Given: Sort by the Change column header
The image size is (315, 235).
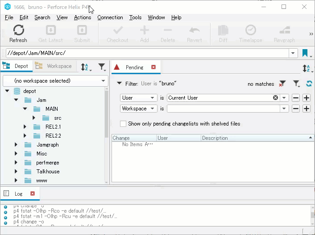Looking at the screenshot, I should (x=134, y=138).
